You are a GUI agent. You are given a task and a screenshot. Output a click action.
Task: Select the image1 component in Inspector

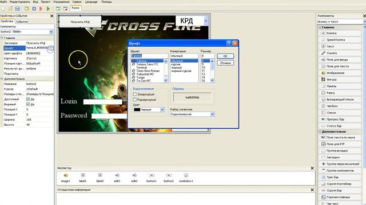click(x=66, y=178)
